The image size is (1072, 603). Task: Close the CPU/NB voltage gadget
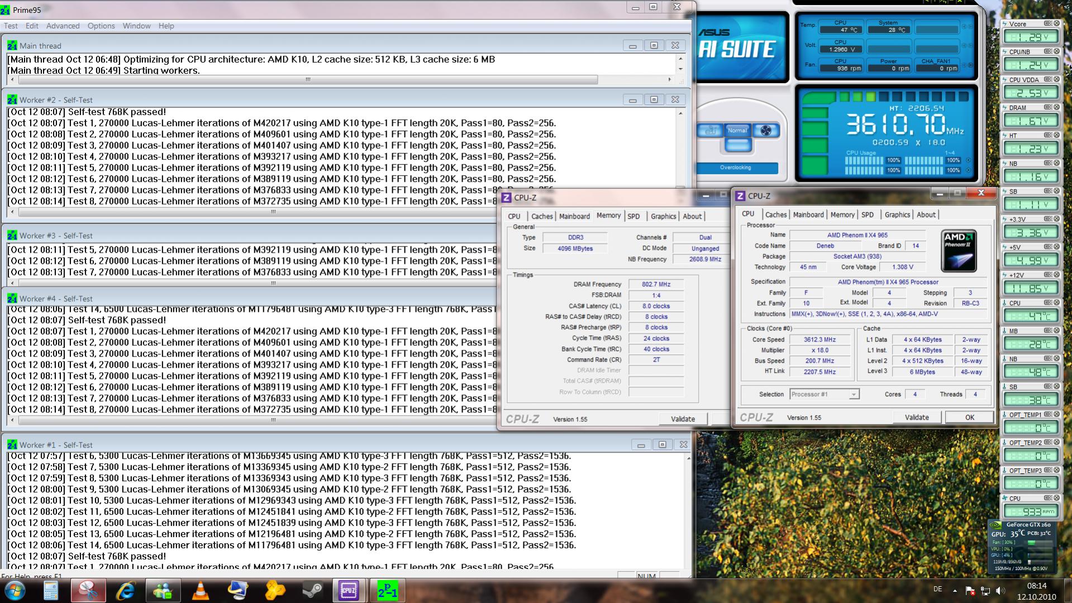[x=1056, y=51]
